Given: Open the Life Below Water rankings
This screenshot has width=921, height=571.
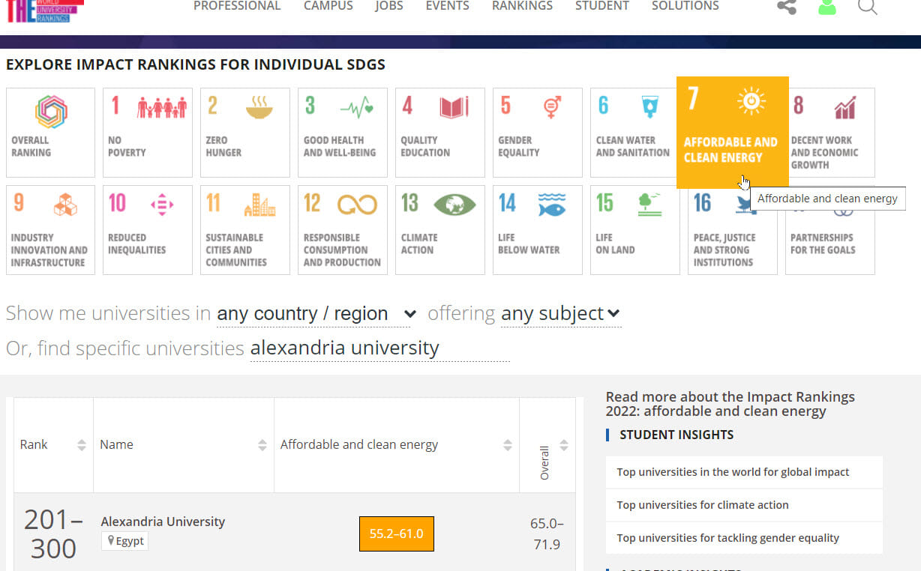Looking at the screenshot, I should pos(537,230).
